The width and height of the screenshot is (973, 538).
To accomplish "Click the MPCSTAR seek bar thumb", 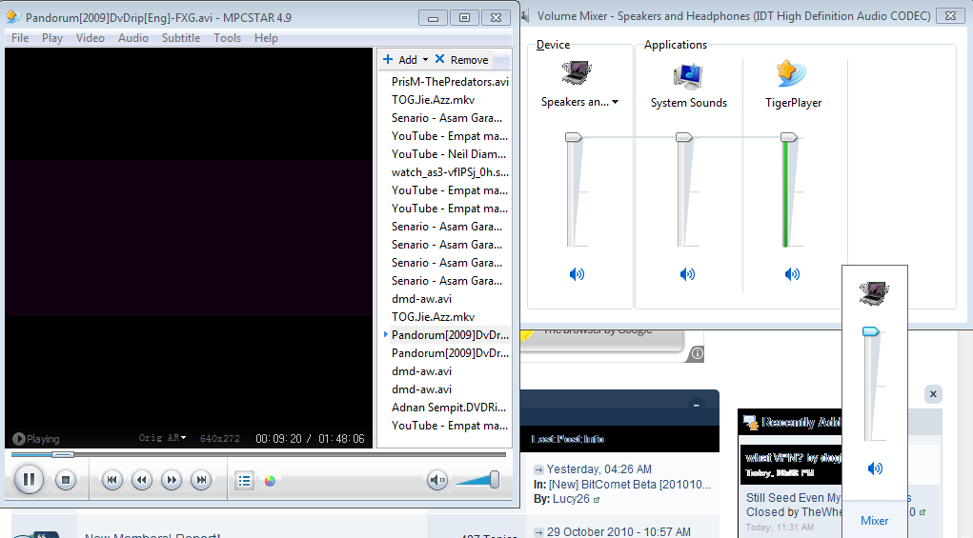I will tap(62, 454).
